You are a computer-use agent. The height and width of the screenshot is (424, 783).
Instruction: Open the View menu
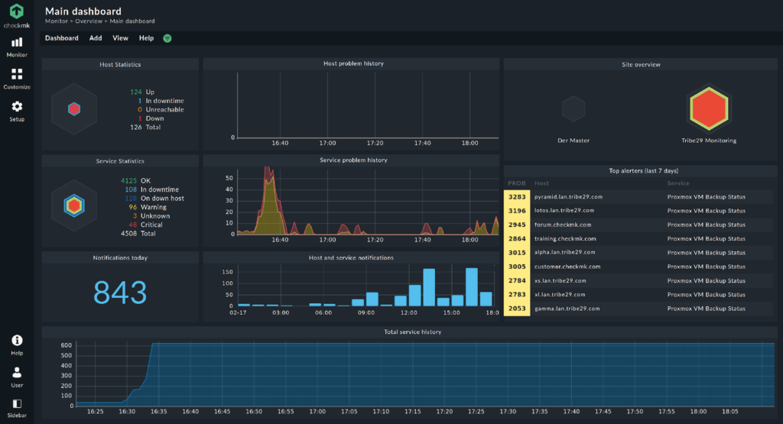coord(120,38)
